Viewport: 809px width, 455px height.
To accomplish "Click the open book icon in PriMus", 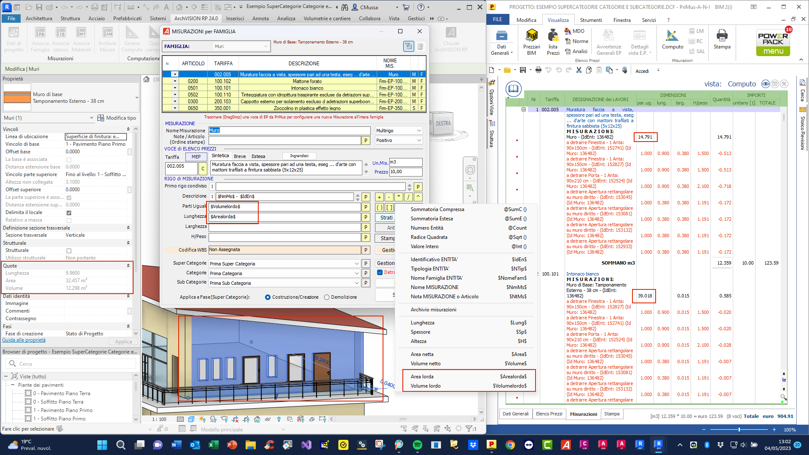I will (x=513, y=89).
